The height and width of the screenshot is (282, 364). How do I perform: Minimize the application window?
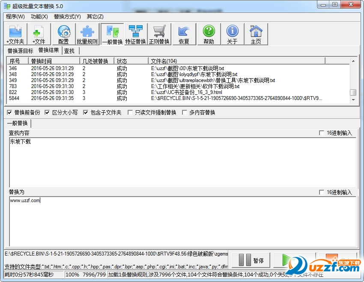pos(323,4)
